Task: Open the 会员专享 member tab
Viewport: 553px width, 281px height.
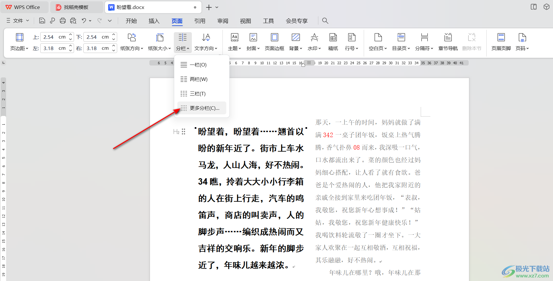Action: [297, 21]
